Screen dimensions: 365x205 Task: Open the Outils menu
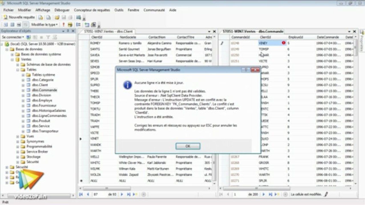[x=119, y=10]
